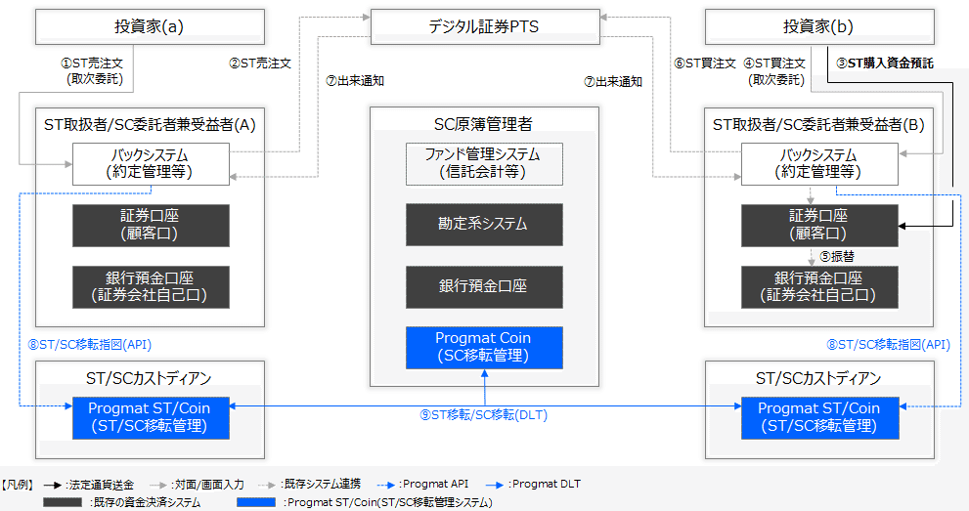Select the ②ST売注文 label
969x511 pixels.
point(259,63)
